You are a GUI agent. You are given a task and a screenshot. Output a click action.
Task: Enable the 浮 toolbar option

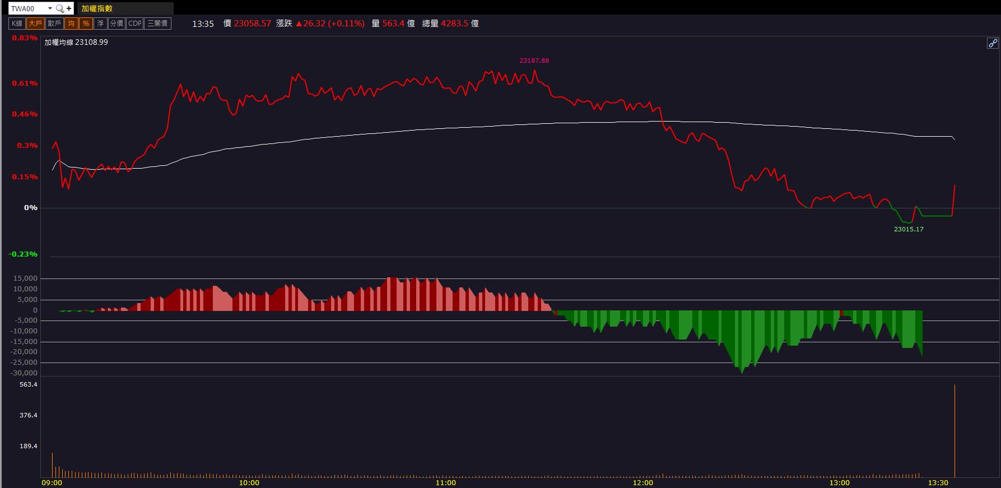100,24
